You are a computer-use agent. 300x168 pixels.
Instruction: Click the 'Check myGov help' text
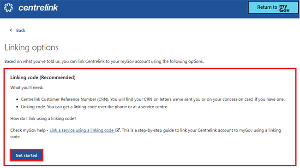point(28,130)
